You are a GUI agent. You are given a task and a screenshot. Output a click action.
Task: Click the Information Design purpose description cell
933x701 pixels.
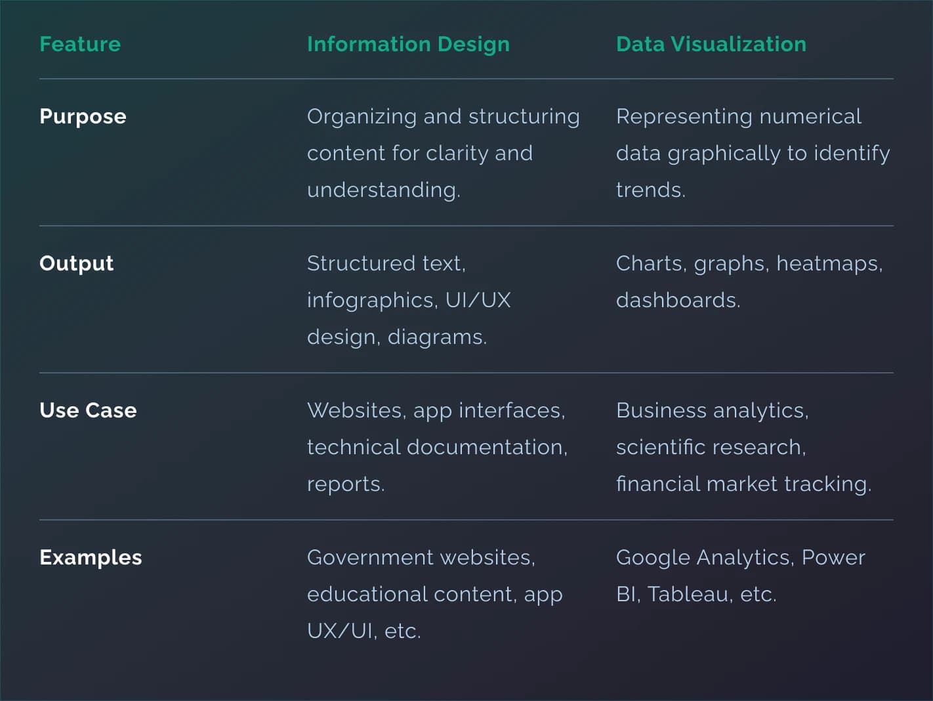tap(443, 153)
